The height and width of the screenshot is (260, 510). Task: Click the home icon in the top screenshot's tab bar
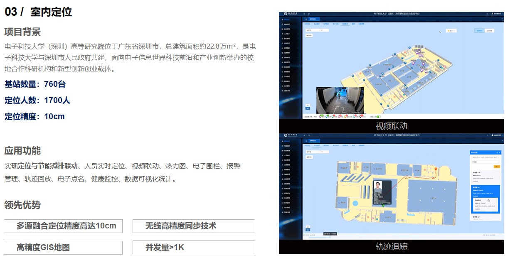tap(306, 19)
